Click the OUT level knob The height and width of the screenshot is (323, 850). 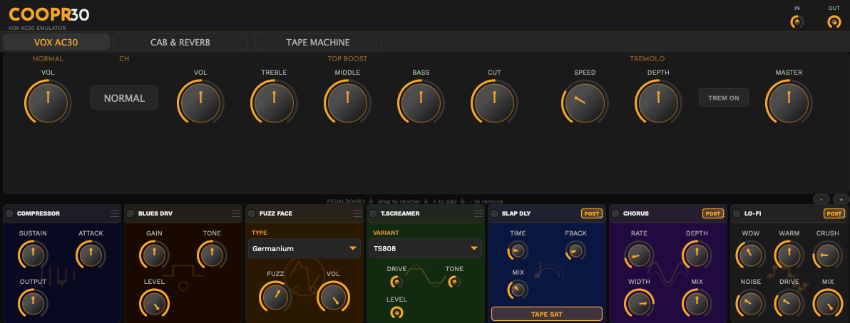point(834,21)
